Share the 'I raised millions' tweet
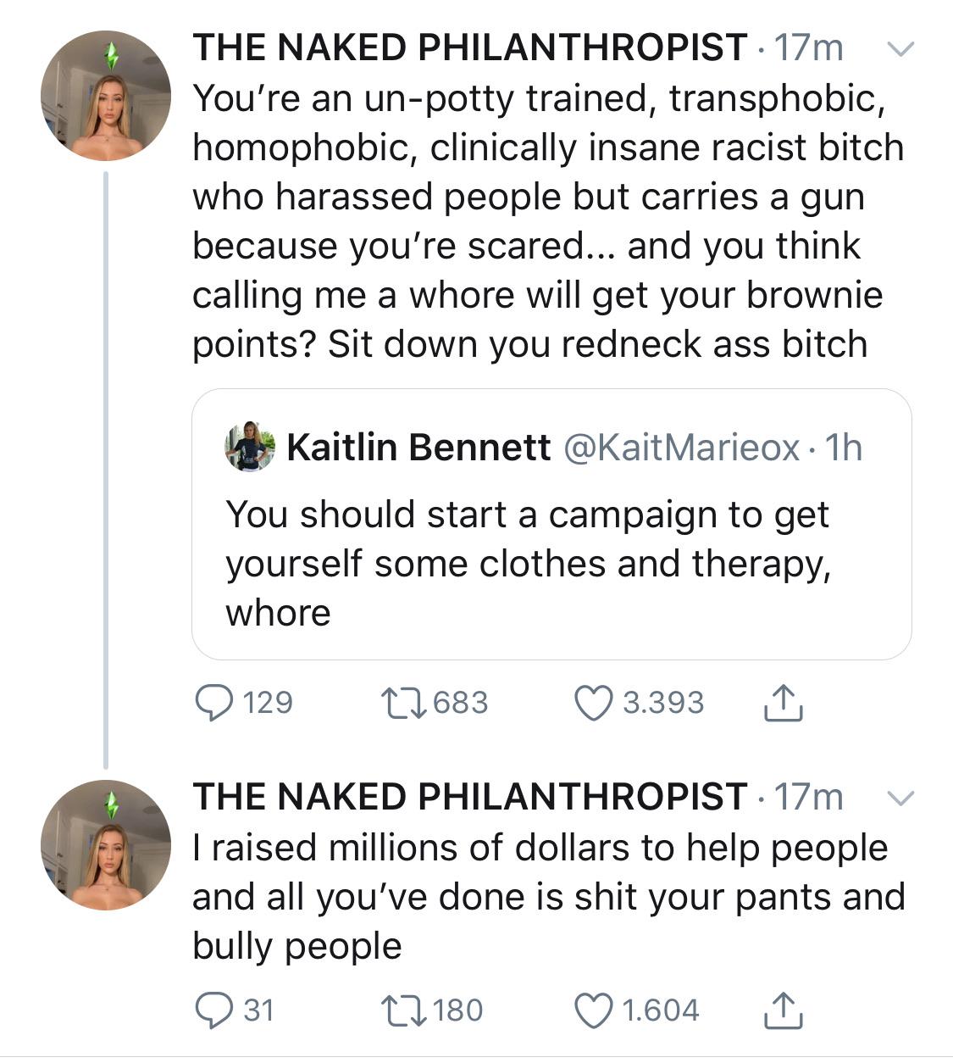The height and width of the screenshot is (1063, 953). [783, 1010]
